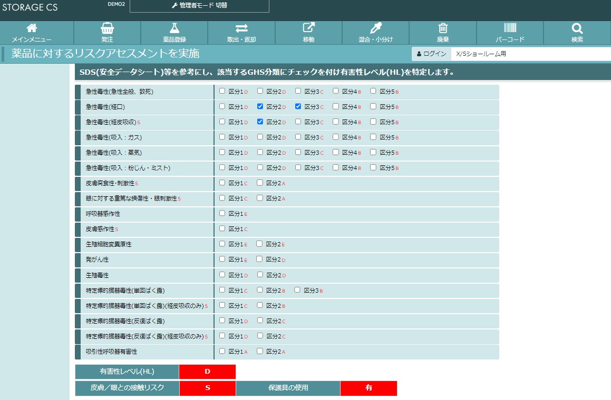Check 区分1 for 急性毒性(急性全般、致死)
The image size is (611, 400).
click(x=222, y=91)
